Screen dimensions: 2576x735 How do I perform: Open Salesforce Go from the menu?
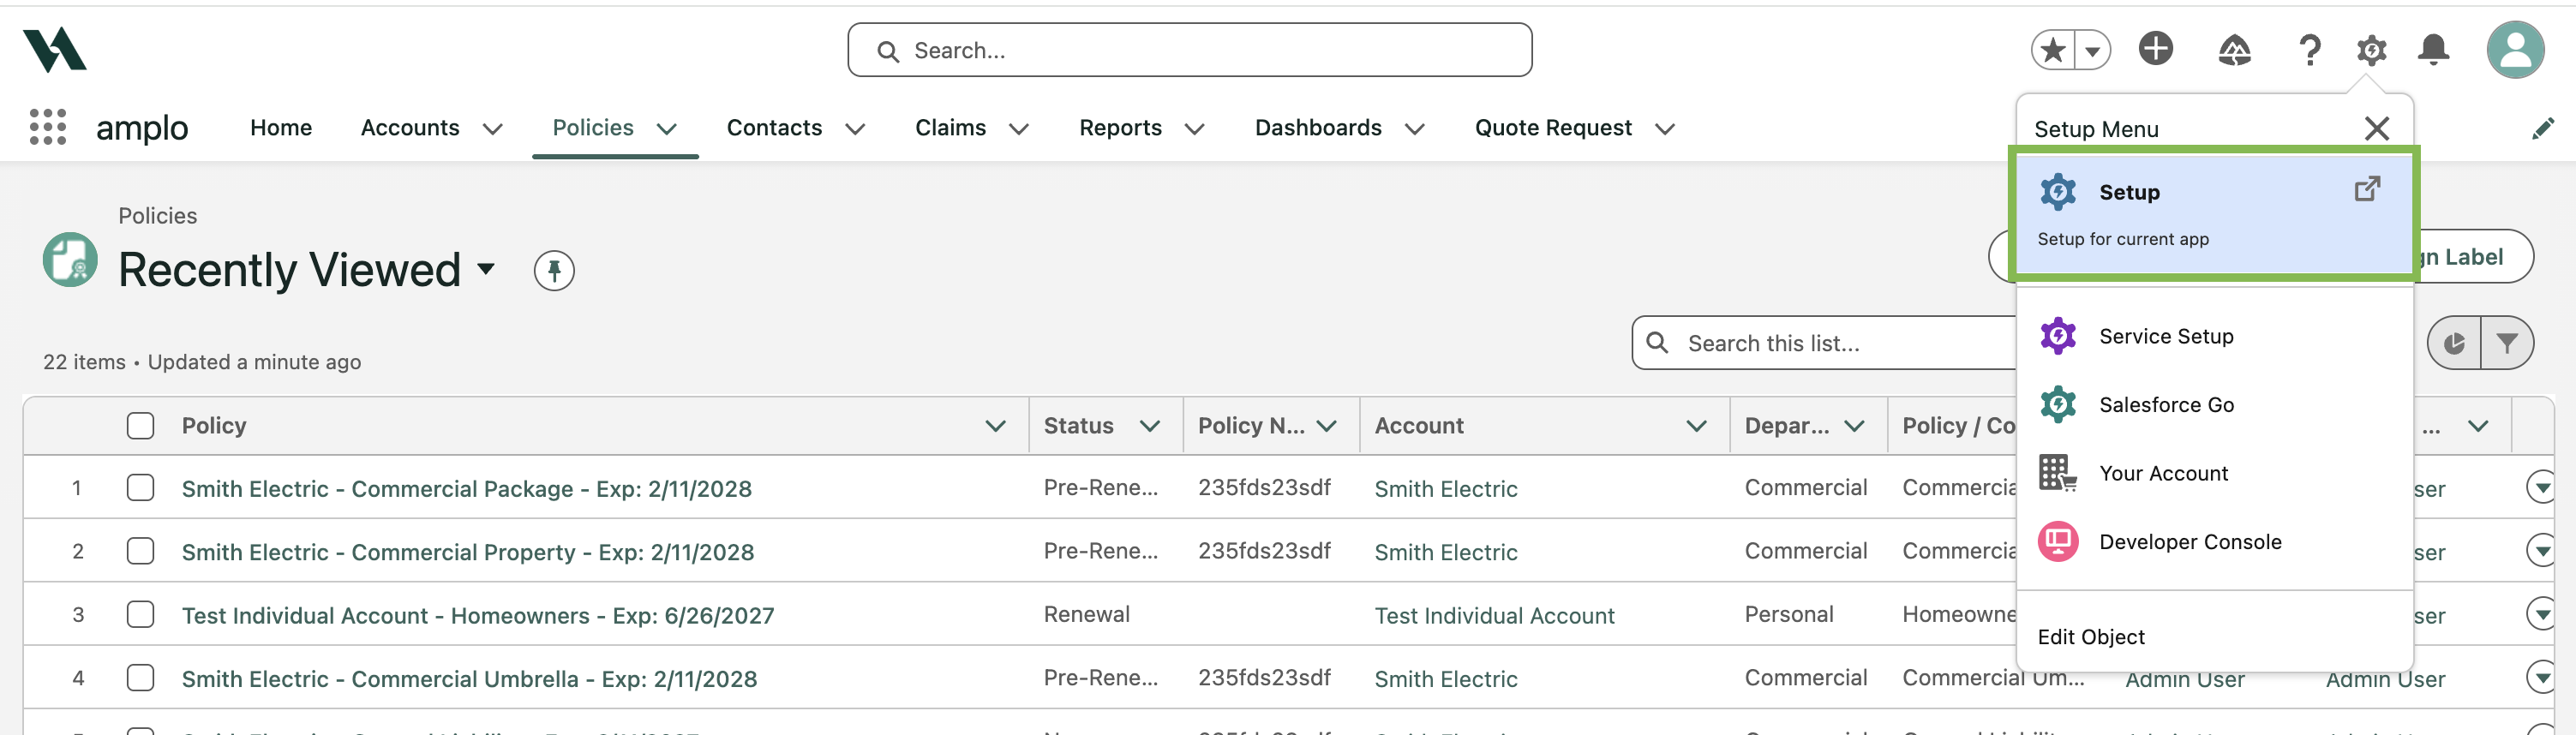(2214, 405)
